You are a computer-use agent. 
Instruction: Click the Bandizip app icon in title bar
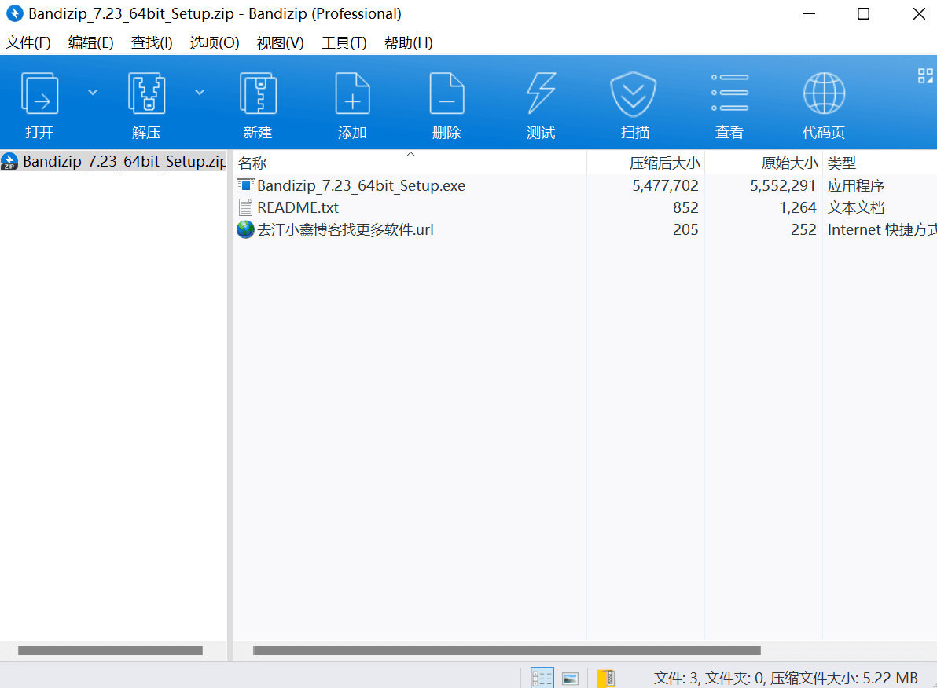[14, 13]
